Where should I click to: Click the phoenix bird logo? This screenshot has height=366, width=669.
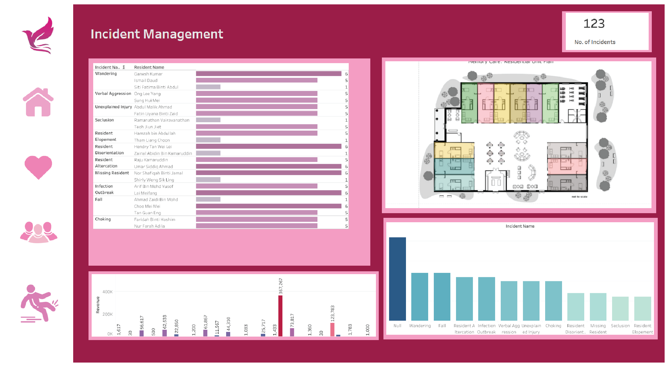click(x=38, y=35)
